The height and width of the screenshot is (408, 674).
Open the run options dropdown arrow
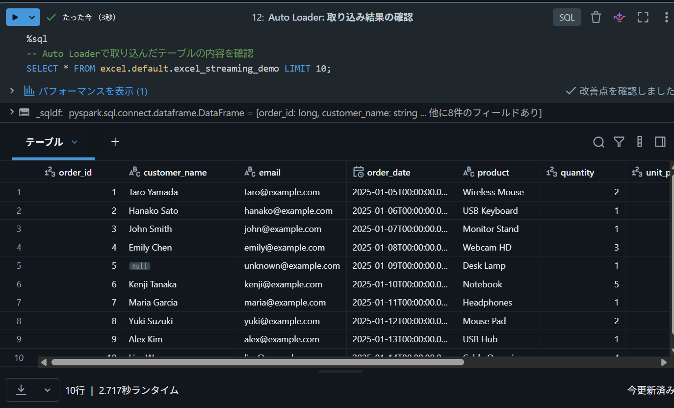coord(32,17)
